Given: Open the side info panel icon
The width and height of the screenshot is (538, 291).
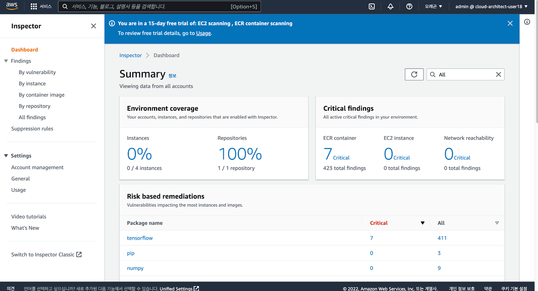Looking at the screenshot, I should click(x=527, y=22).
